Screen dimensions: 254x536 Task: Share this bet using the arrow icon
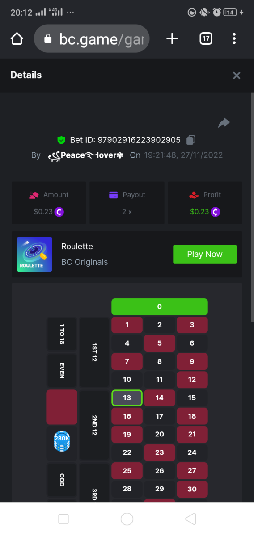click(224, 123)
